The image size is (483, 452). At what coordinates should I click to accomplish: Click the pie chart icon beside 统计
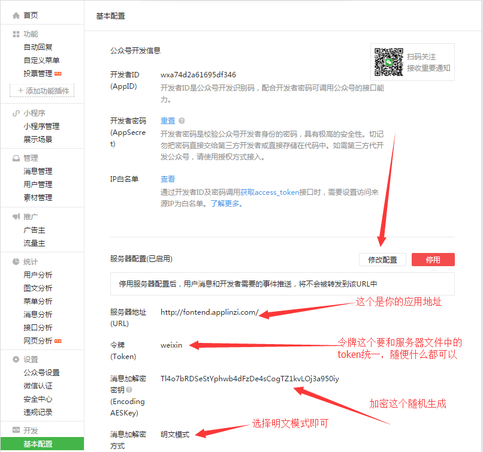point(16,261)
